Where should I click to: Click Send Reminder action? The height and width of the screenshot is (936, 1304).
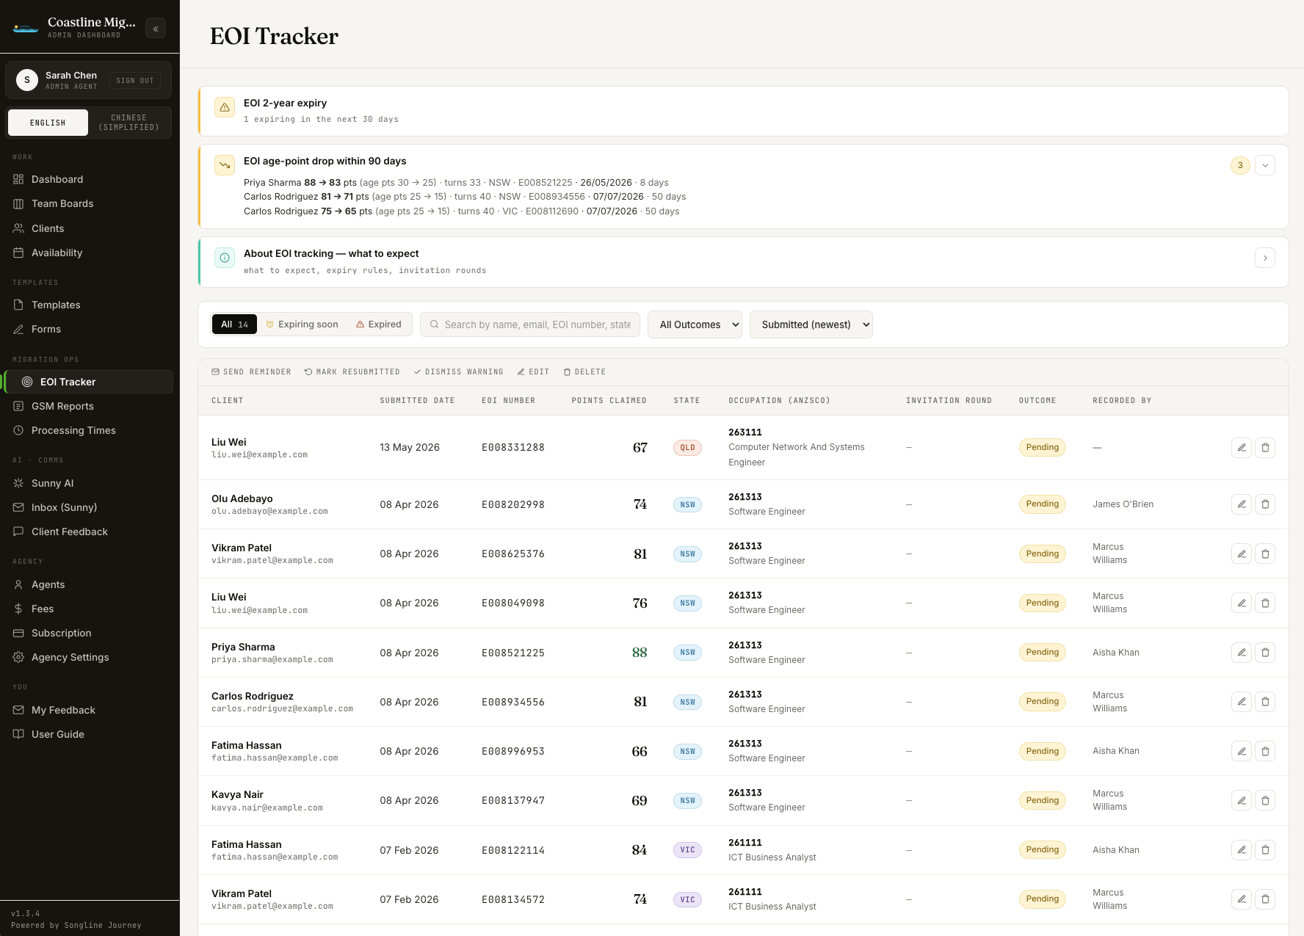point(251,372)
